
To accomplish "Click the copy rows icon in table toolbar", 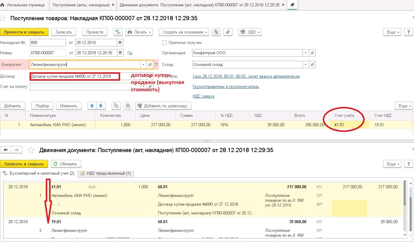I will [x=116, y=106].
